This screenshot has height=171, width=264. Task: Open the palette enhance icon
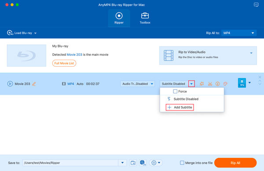225,84
